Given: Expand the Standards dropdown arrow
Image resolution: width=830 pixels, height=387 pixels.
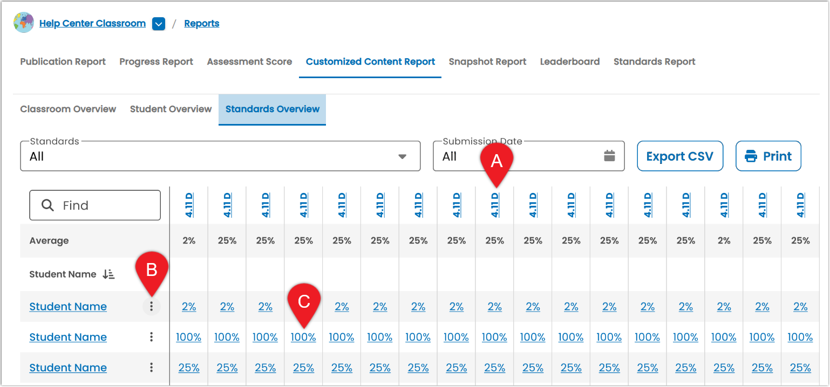Looking at the screenshot, I should [402, 157].
